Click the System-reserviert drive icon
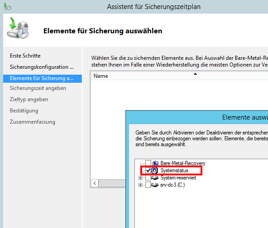The image size is (268, 228). point(155,178)
